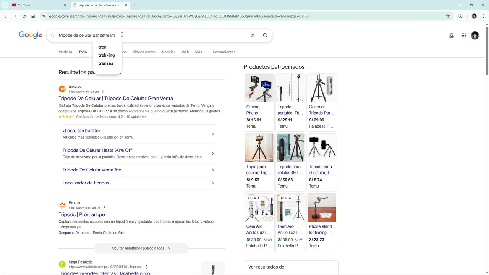Open Tripode para el celular at S/ 8.74
The image size is (489, 275).
[322, 162]
